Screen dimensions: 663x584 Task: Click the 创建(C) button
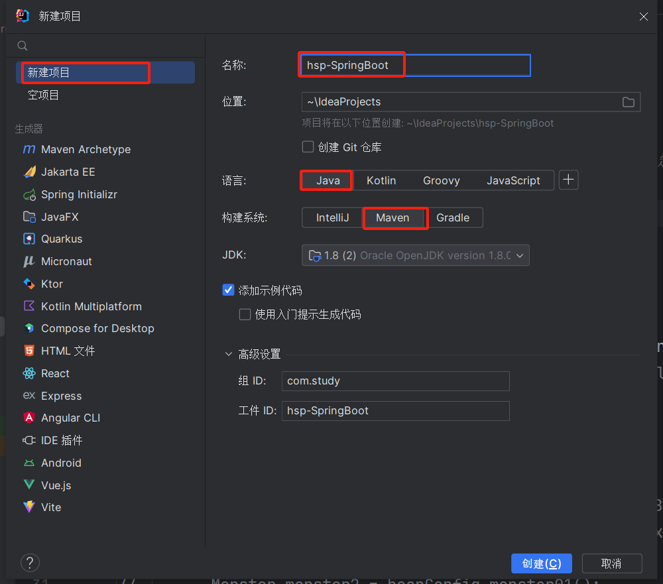tap(541, 563)
